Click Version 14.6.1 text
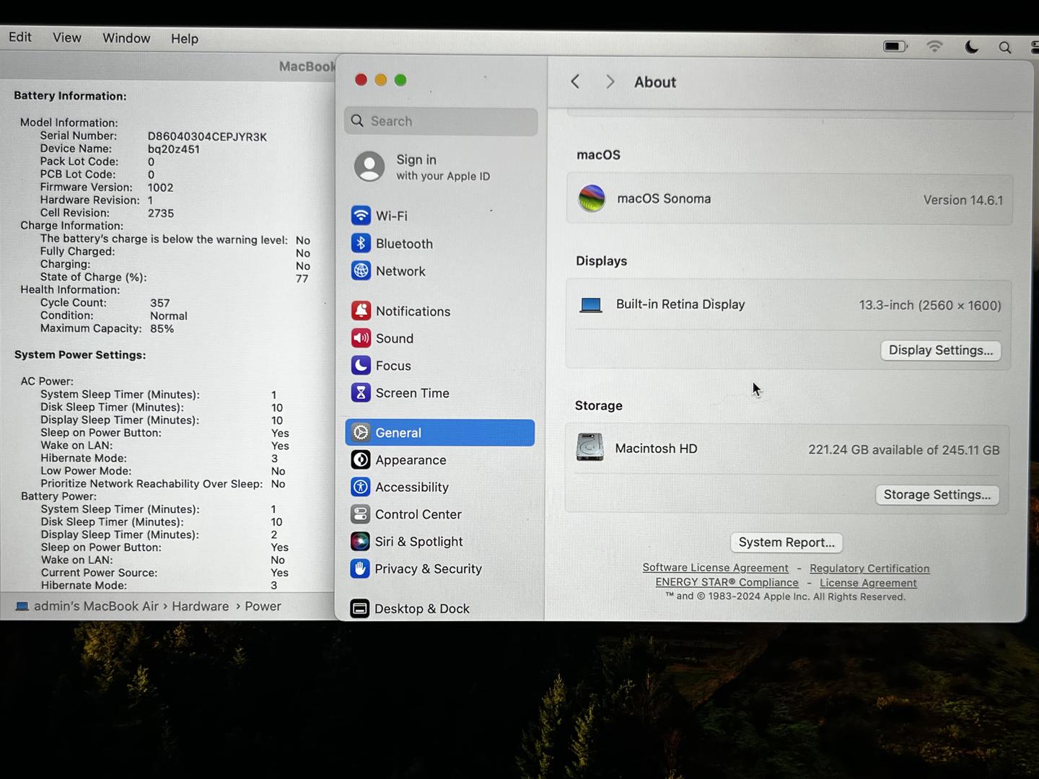The height and width of the screenshot is (779, 1039). (x=963, y=201)
